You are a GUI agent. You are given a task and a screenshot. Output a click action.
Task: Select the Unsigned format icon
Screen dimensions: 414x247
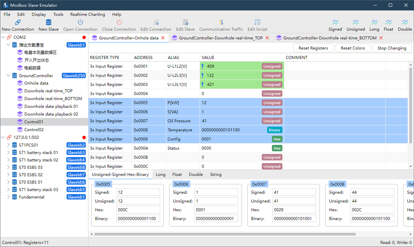point(355,22)
